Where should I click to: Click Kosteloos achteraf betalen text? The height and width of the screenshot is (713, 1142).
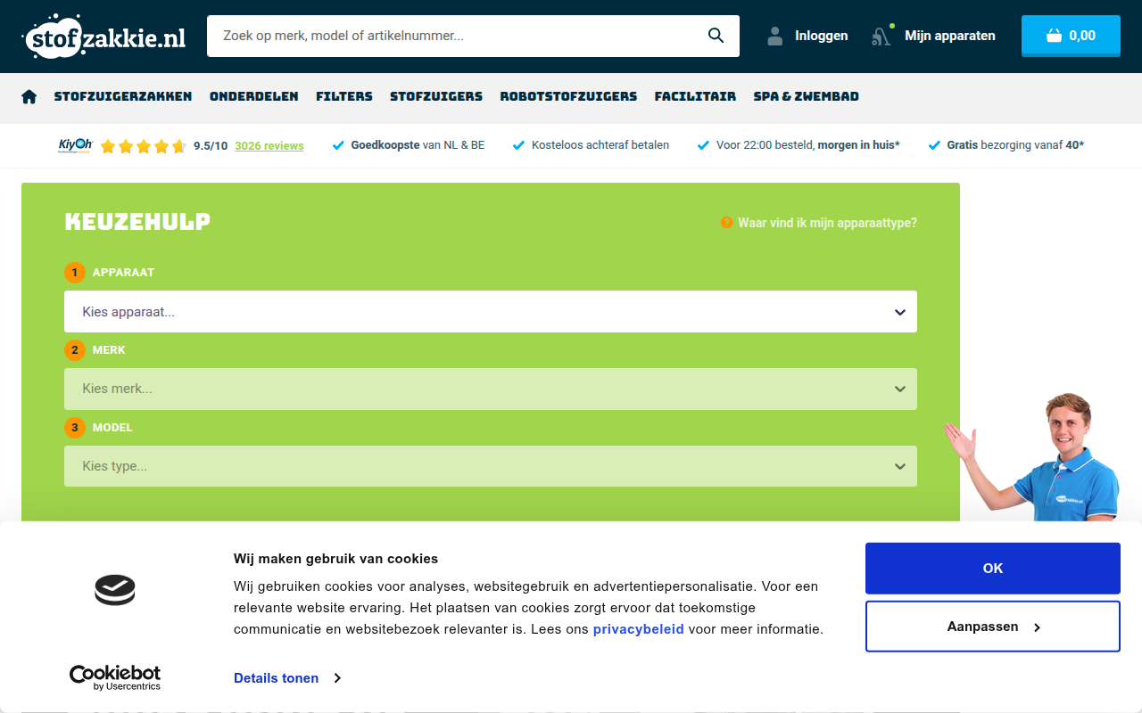pos(600,145)
